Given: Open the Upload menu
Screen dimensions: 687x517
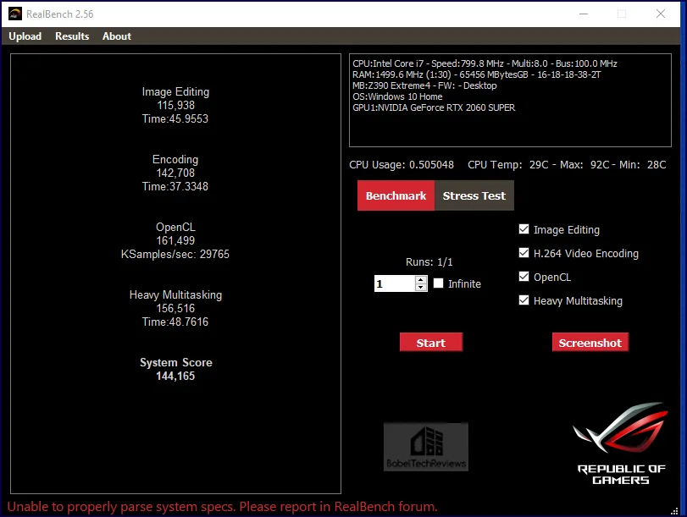Looking at the screenshot, I should (x=25, y=36).
